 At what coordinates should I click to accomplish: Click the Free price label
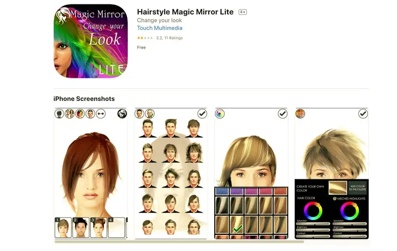[x=141, y=47]
